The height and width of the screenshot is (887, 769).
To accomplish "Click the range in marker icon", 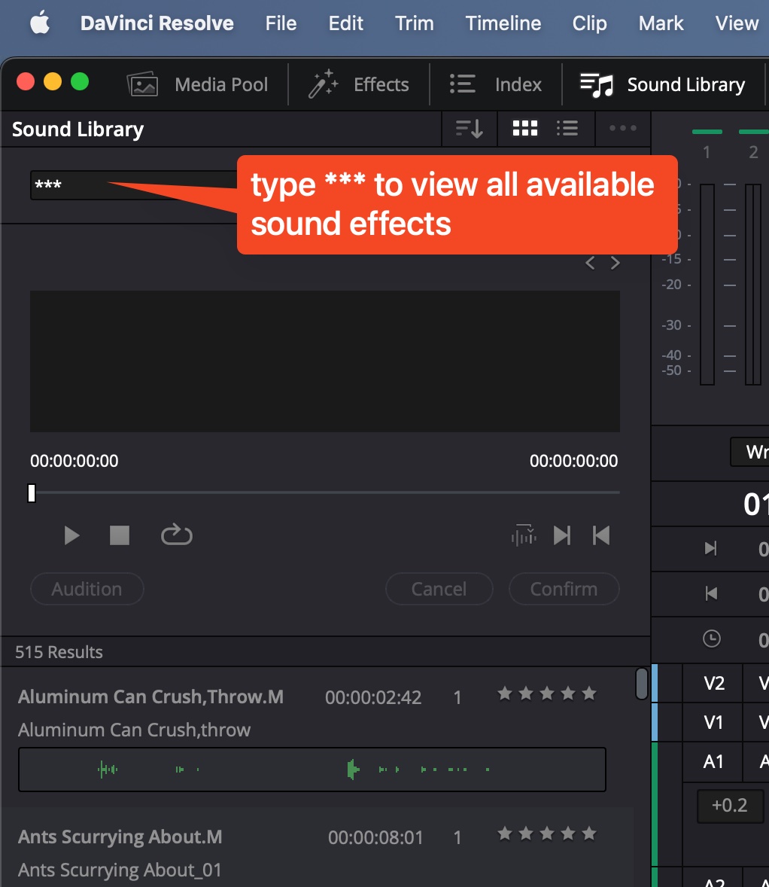I will pos(711,548).
